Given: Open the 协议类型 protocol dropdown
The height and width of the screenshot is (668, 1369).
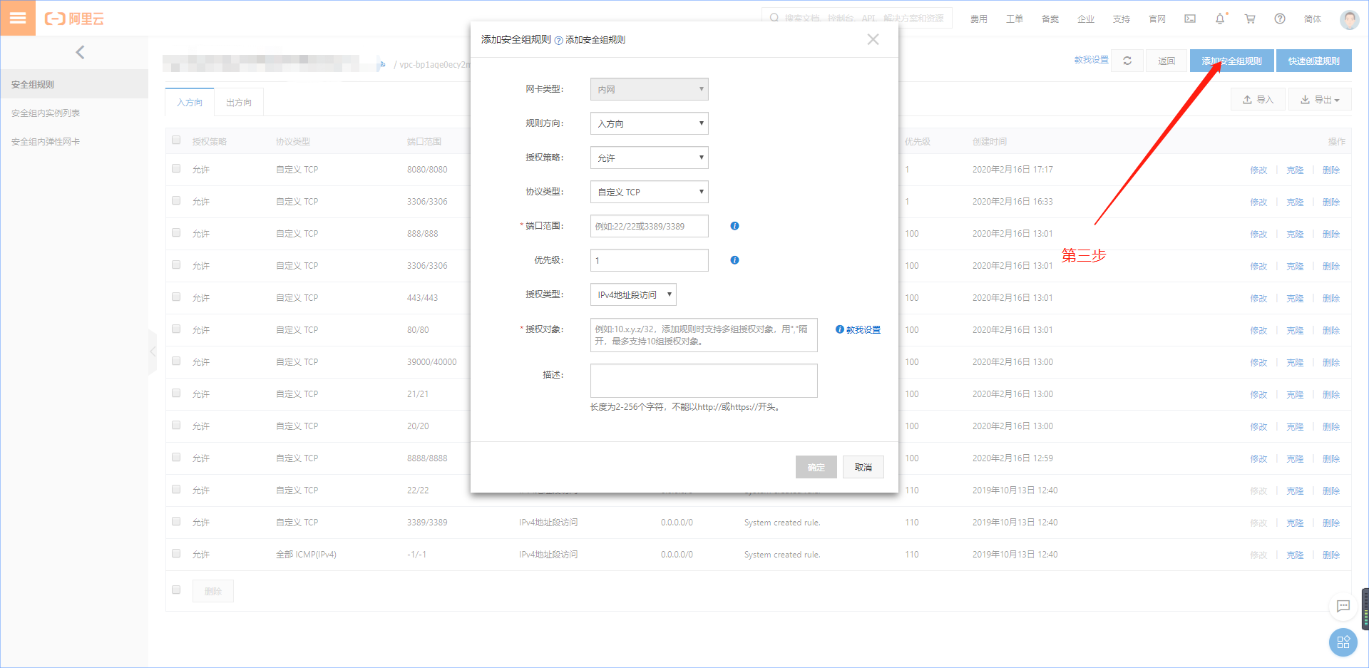Looking at the screenshot, I should (x=648, y=192).
